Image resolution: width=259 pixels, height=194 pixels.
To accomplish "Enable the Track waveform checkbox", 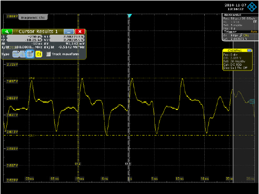I will click(x=48, y=54).
